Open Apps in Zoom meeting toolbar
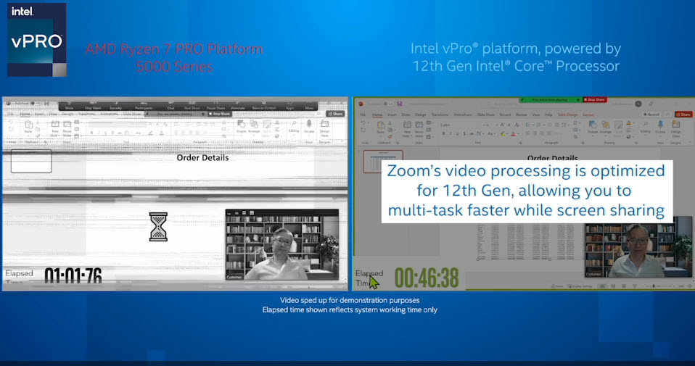The width and height of the screenshot is (695, 366). pyautogui.click(x=289, y=106)
